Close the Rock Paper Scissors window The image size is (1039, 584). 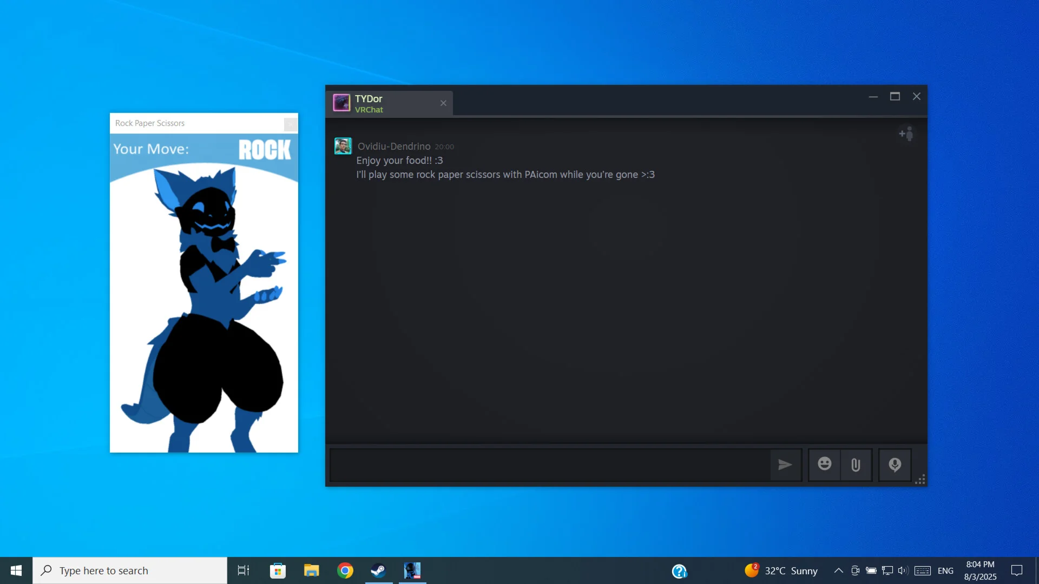[291, 124]
